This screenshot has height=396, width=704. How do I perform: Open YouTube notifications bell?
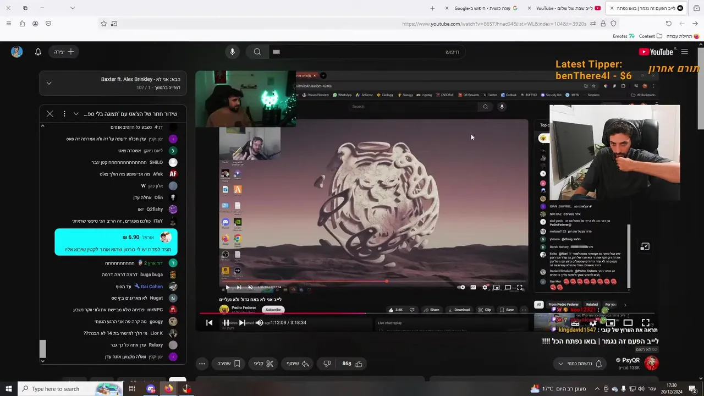pos(38,52)
